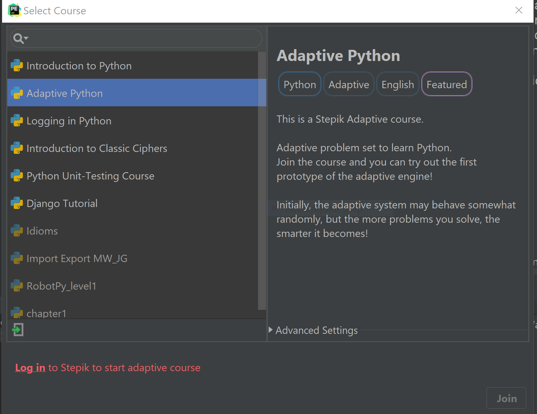Expand Advanced Settings section

click(x=271, y=330)
